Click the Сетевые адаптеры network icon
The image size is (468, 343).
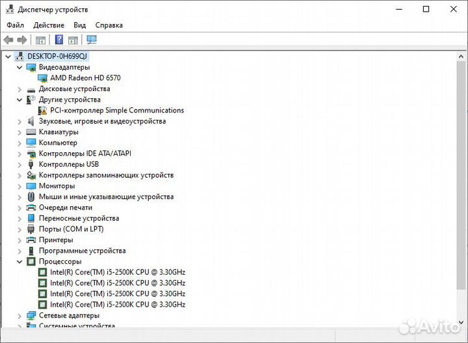click(x=31, y=316)
